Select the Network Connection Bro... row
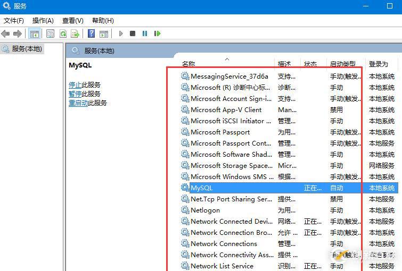 click(x=289, y=232)
